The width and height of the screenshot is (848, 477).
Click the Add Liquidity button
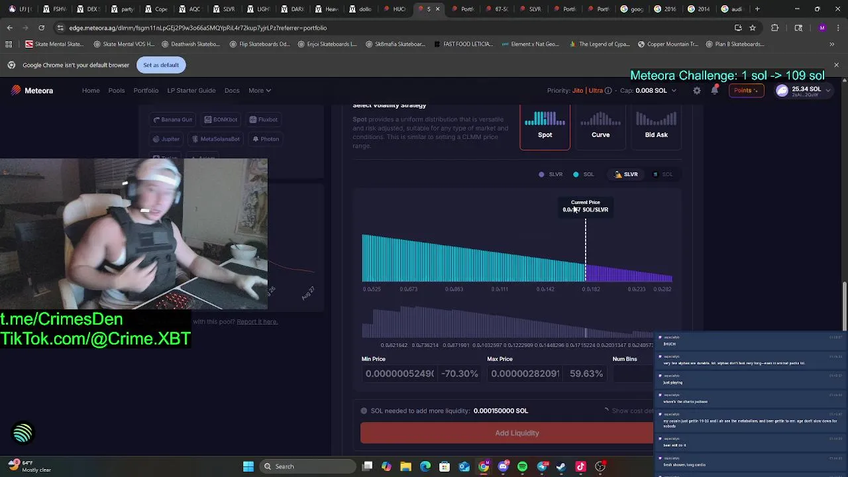point(507,433)
